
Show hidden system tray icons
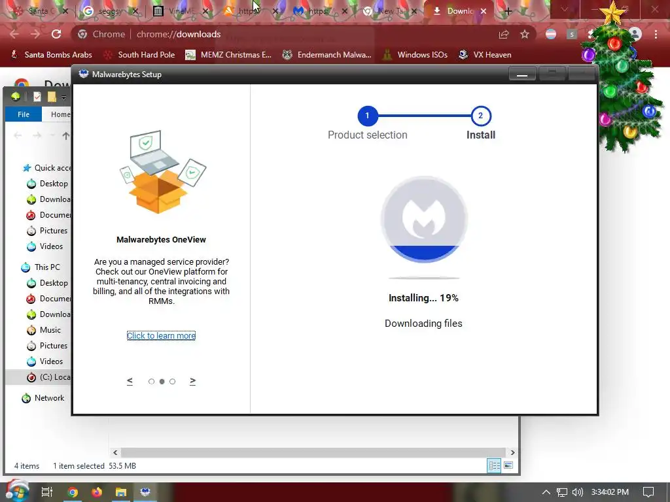(x=546, y=492)
